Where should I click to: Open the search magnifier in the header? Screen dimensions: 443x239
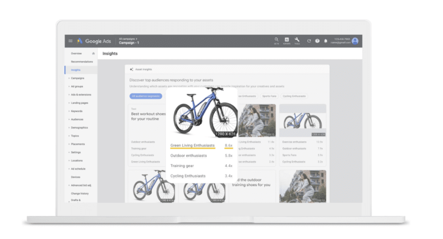click(x=276, y=40)
